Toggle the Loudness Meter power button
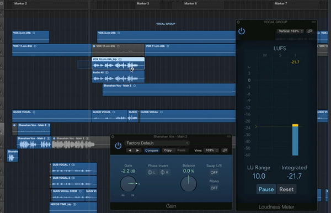331x213 pixels. (242, 31)
